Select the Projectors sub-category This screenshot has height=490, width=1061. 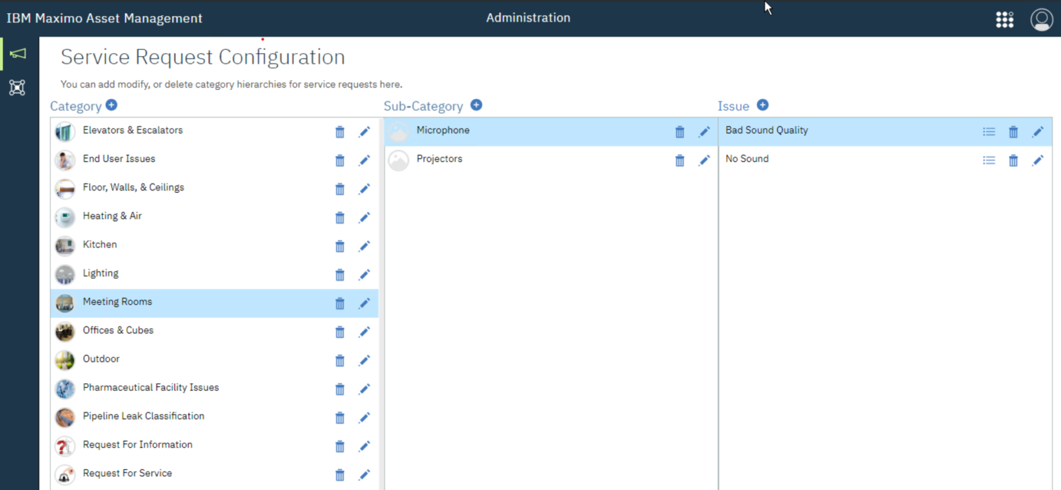[439, 159]
